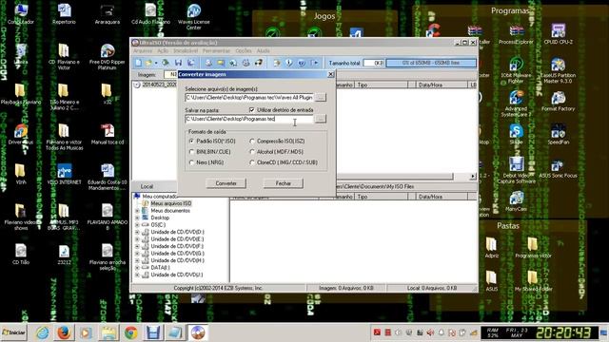Browse for image file with top ... button
Screen dimensions: 609x342
320,98
